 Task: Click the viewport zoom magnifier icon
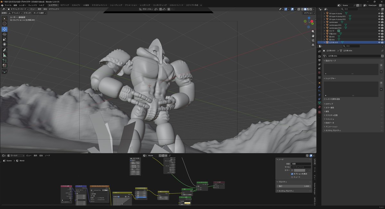click(313, 31)
